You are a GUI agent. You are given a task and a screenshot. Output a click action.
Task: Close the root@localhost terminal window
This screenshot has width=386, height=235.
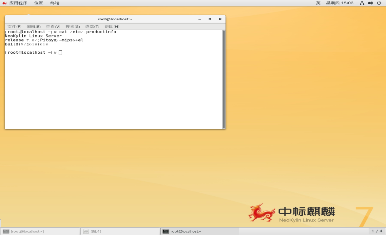pos(220,19)
